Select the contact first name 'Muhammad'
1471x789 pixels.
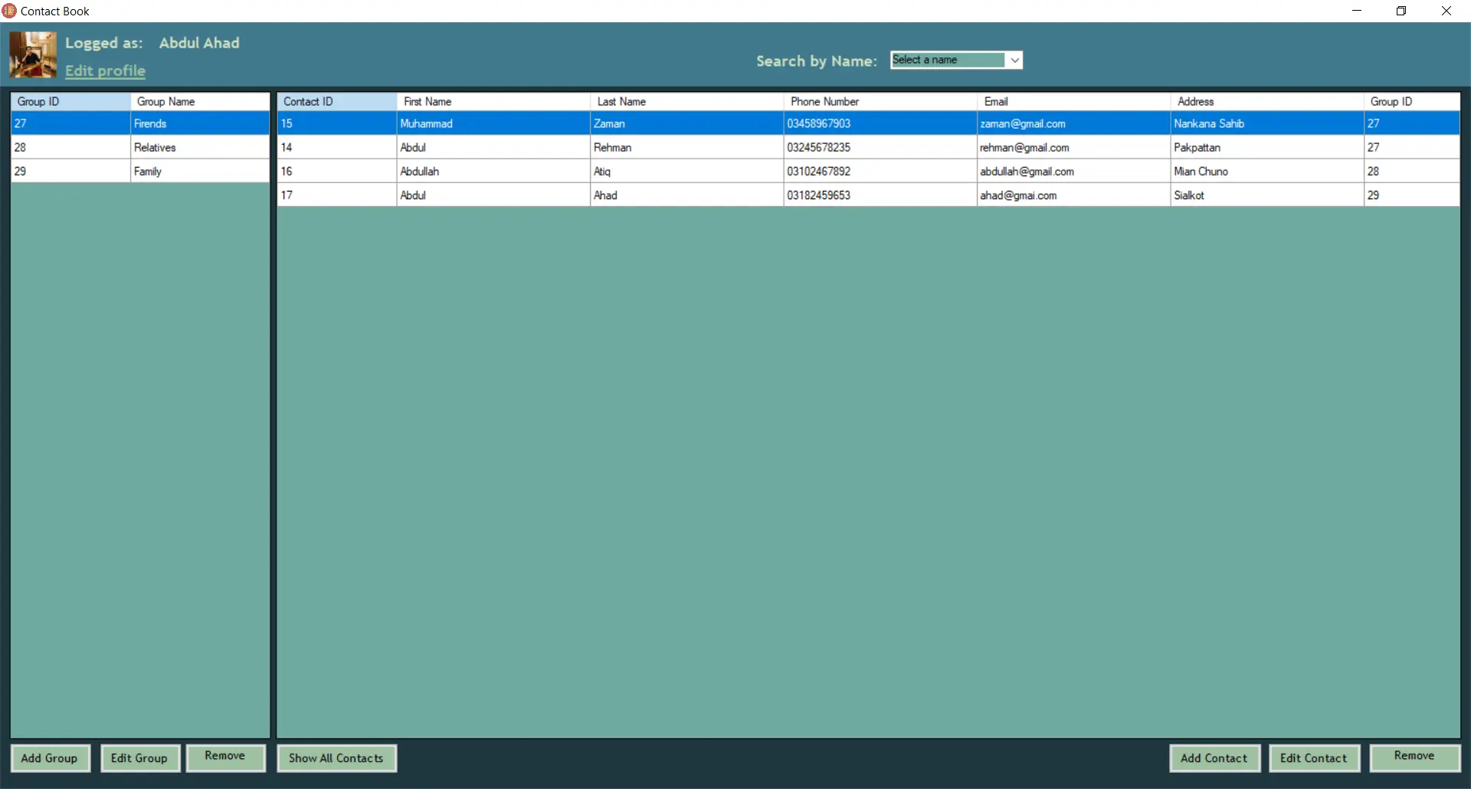[x=493, y=123]
